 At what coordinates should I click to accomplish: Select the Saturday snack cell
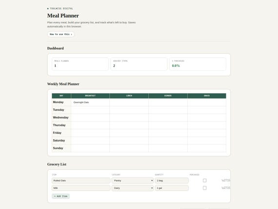pyautogui.click(x=207, y=141)
